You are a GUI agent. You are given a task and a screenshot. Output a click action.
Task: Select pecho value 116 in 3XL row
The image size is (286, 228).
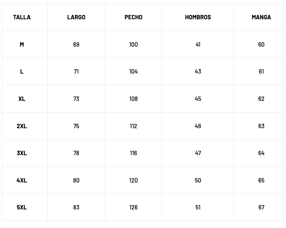coord(133,153)
